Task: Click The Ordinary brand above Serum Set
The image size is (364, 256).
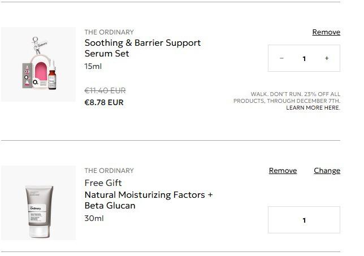Action: point(109,32)
